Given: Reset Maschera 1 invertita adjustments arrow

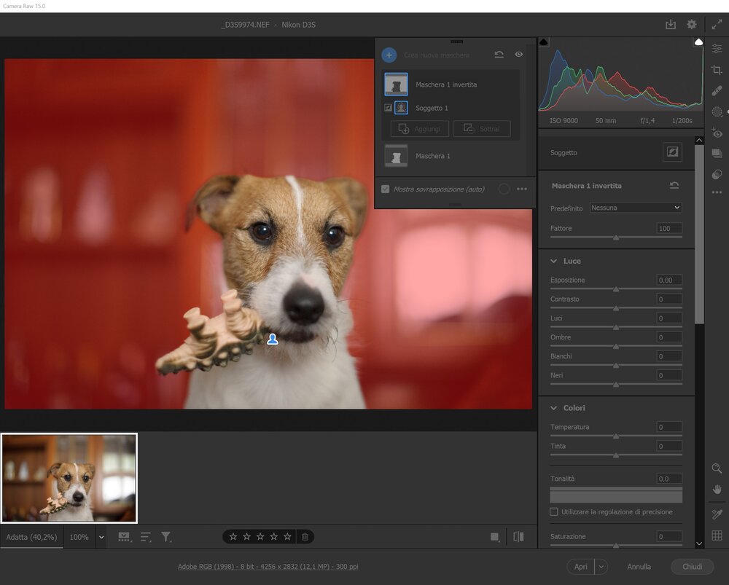Looking at the screenshot, I should point(674,185).
